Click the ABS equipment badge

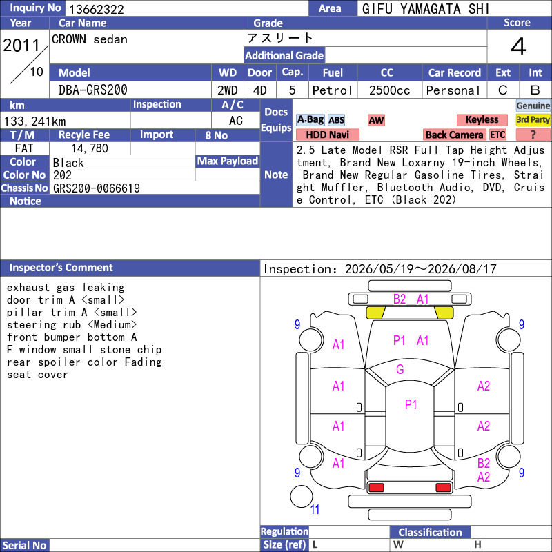pos(336,120)
